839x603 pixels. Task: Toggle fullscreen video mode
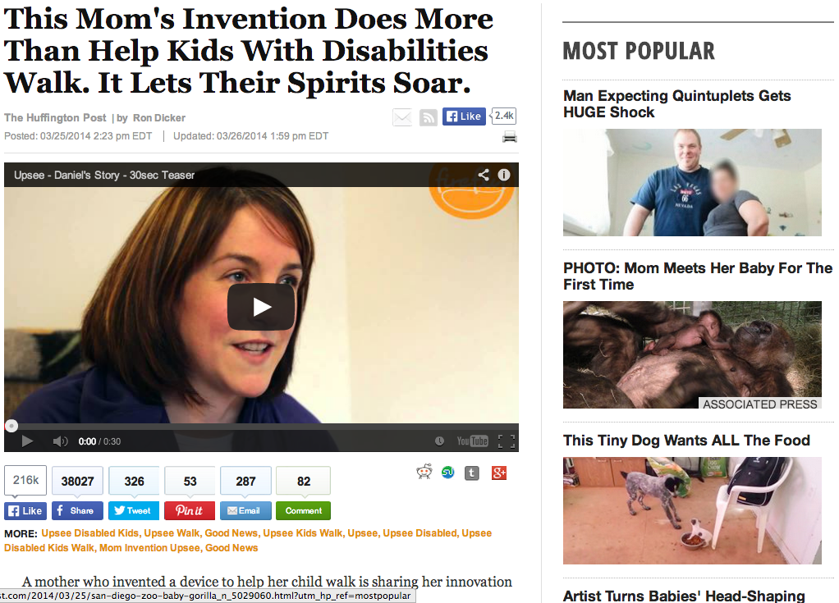(507, 441)
